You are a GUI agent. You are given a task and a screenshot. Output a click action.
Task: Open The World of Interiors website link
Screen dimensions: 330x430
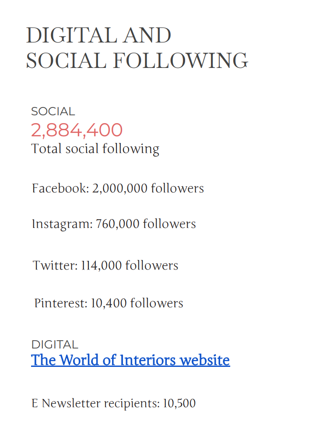[130, 360]
